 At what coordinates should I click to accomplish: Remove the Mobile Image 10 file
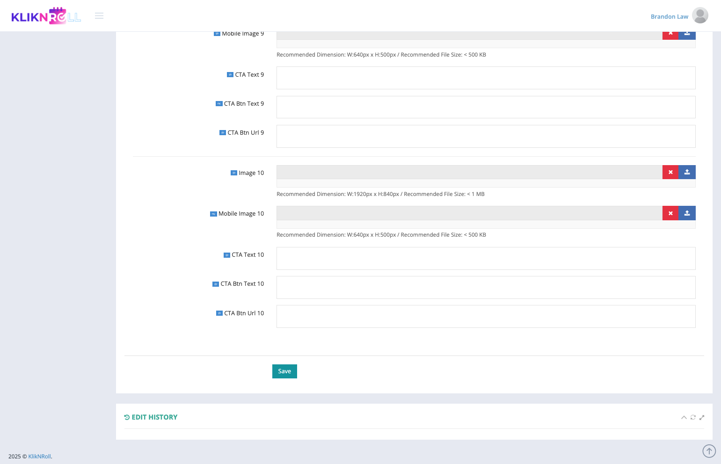point(670,213)
